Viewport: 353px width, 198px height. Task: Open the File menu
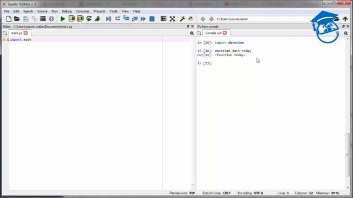pos(7,11)
